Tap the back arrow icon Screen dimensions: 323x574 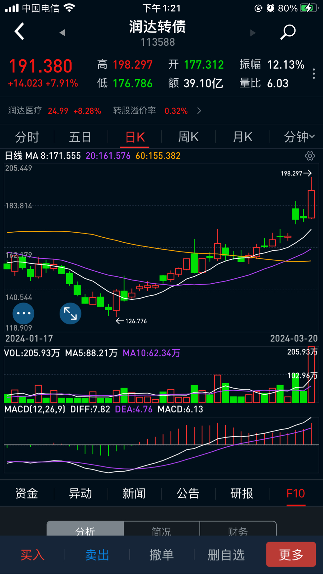(19, 32)
